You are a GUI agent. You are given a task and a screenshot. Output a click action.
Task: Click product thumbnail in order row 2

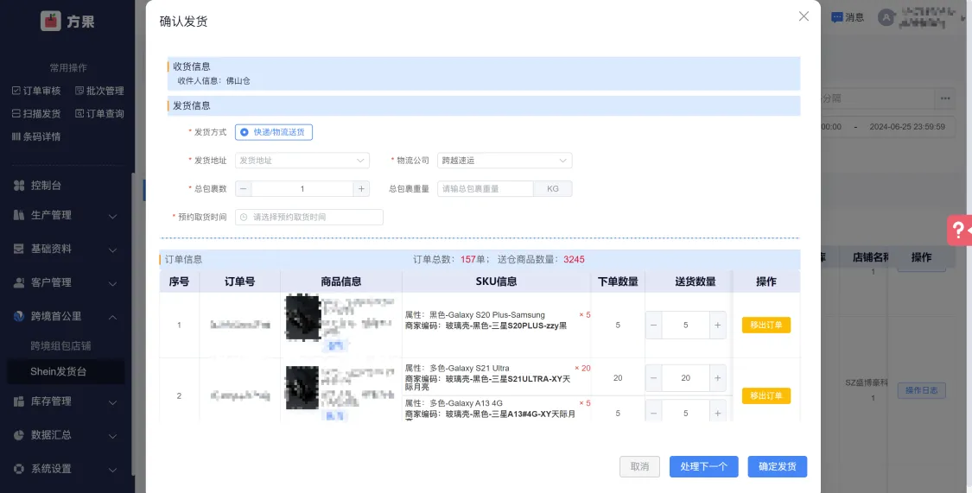[302, 389]
